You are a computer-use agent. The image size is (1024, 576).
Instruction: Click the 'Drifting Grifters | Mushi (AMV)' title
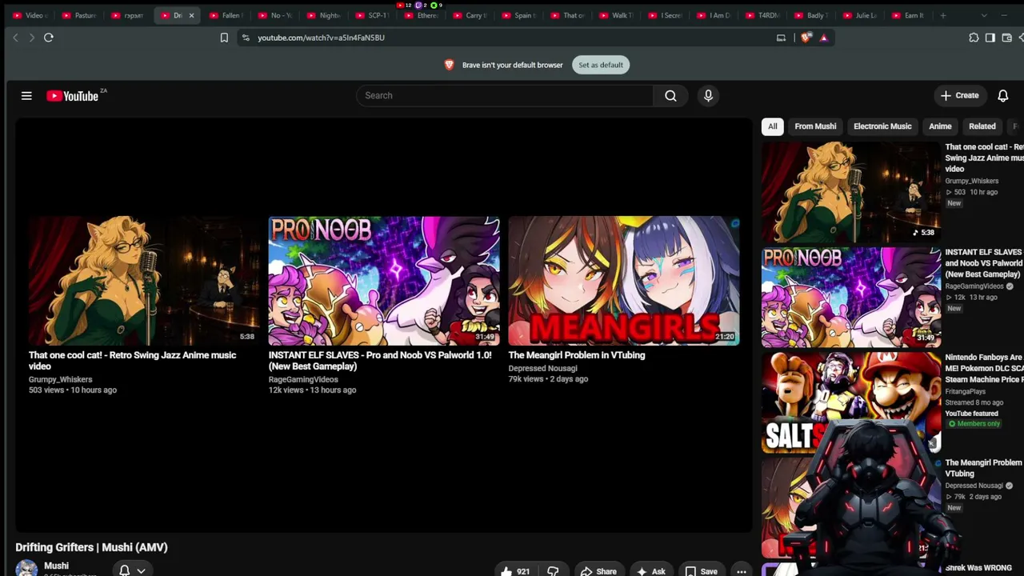click(x=91, y=547)
